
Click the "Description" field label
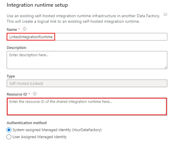(x=16, y=48)
